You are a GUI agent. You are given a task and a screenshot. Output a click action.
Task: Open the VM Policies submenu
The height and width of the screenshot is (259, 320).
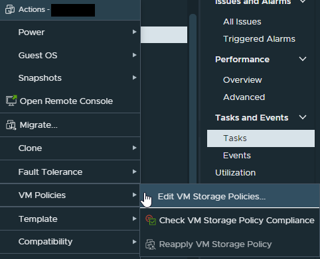[x=70, y=195]
